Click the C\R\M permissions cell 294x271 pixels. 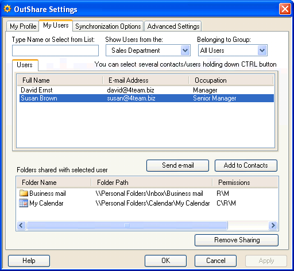click(x=226, y=203)
